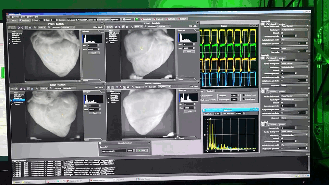The image size is (329, 185).
Task: Click the text tool icon in BackLeft toolbar
Action: click(10, 28)
